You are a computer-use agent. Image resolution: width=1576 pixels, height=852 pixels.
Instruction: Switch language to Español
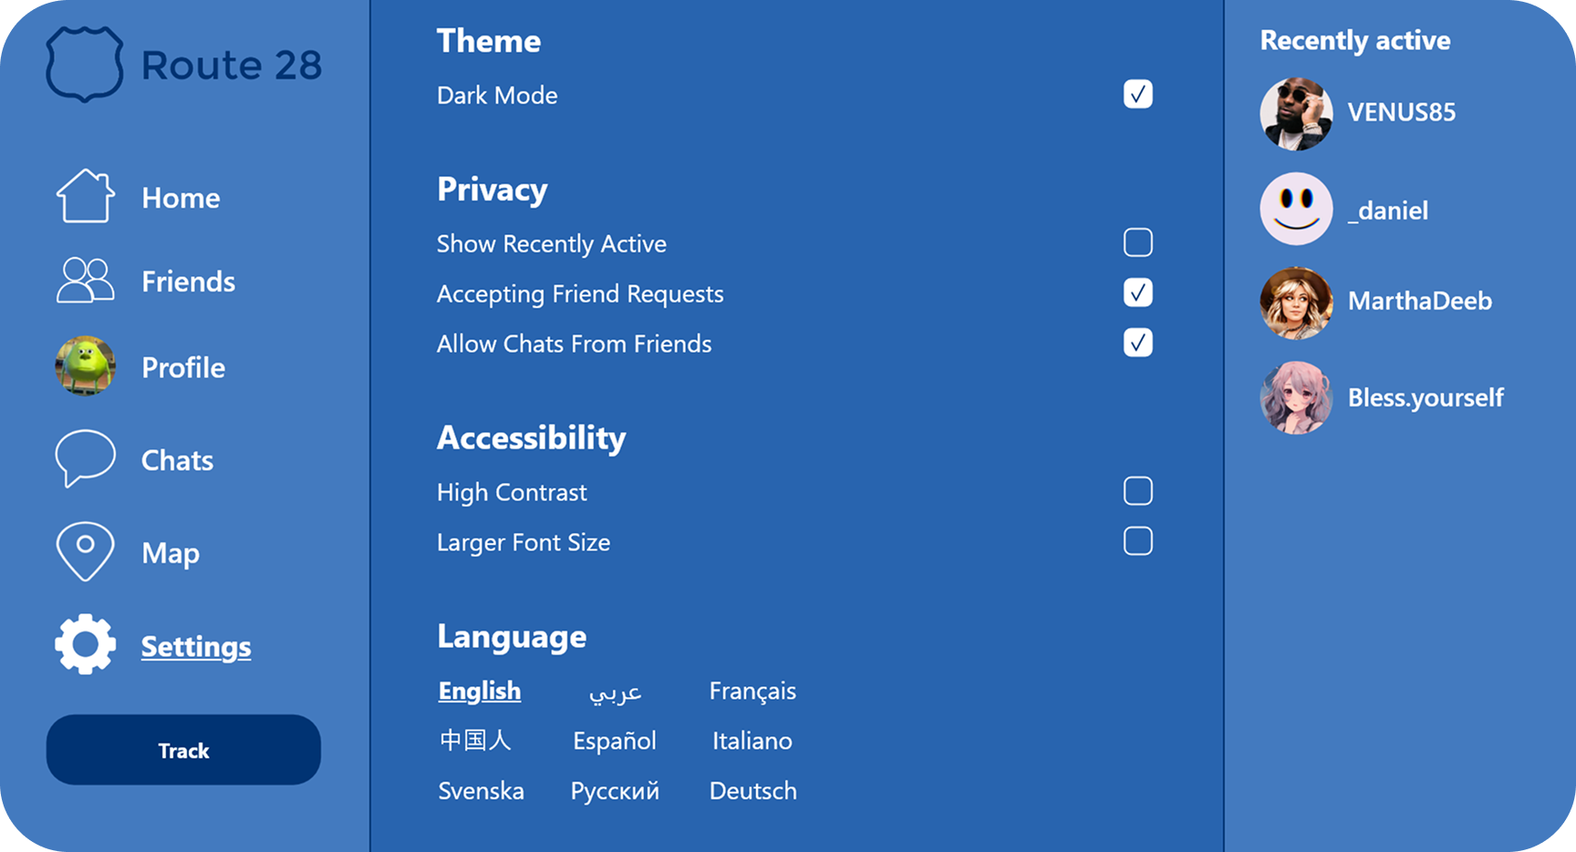[x=615, y=741]
